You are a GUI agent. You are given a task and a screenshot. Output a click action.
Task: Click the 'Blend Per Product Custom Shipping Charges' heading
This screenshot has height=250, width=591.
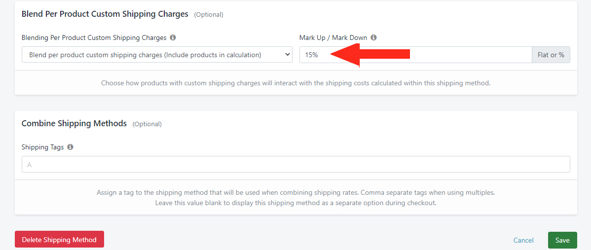point(105,14)
